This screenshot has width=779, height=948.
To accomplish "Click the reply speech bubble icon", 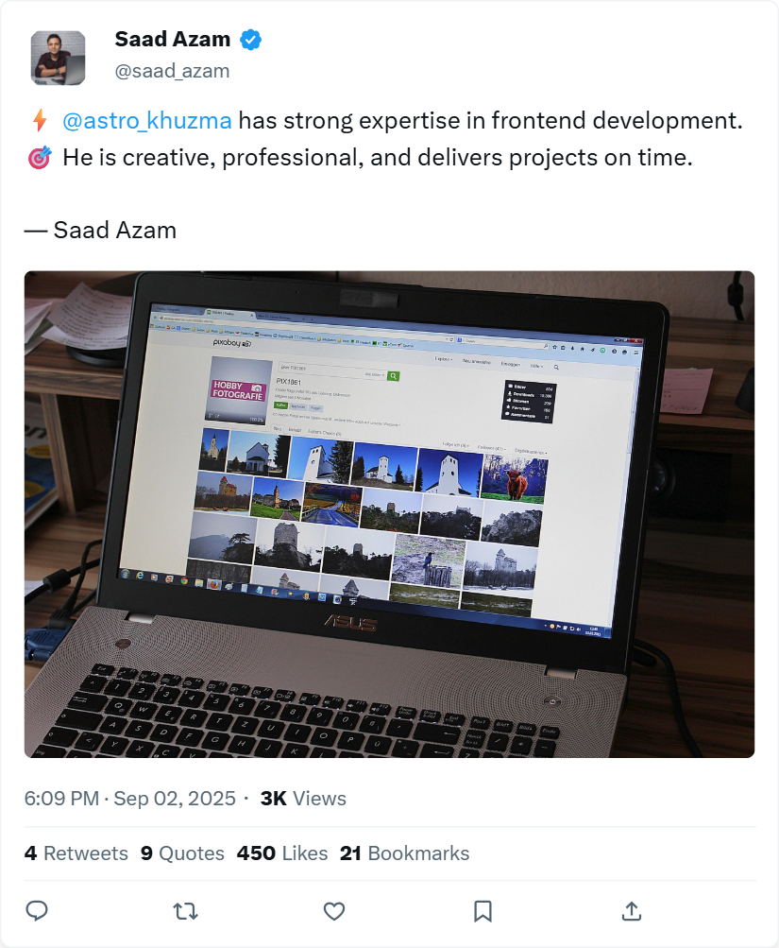I will pos(37,910).
